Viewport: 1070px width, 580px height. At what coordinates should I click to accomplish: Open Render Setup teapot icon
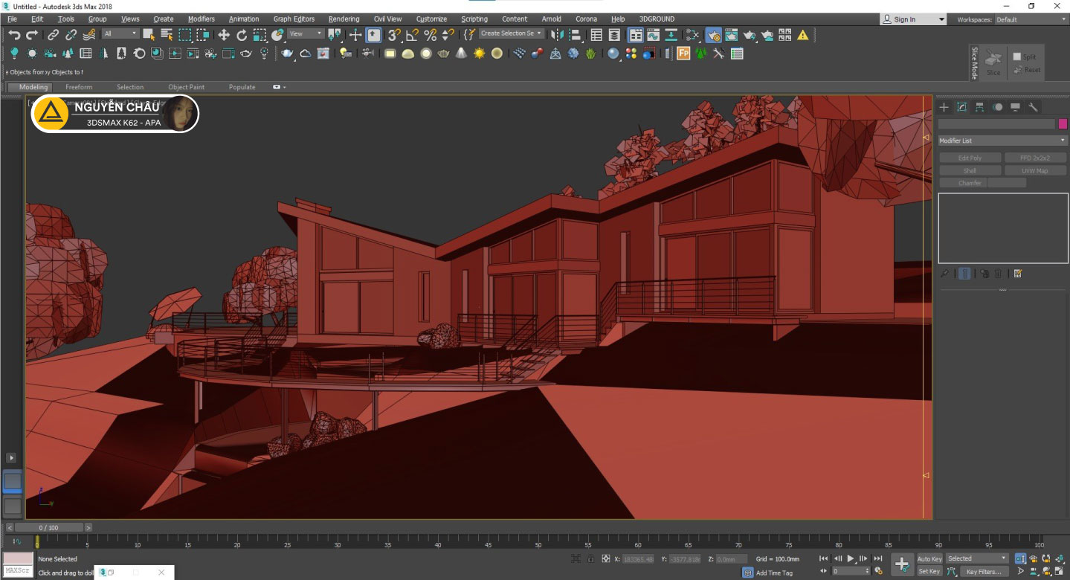click(x=712, y=34)
